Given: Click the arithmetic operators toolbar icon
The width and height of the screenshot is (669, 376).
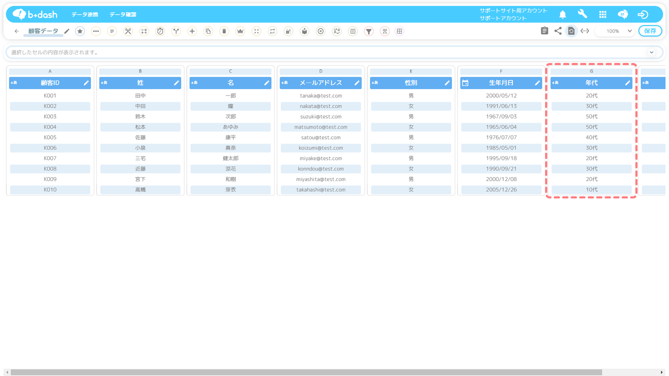Looking at the screenshot, I should pyautogui.click(x=144, y=31).
